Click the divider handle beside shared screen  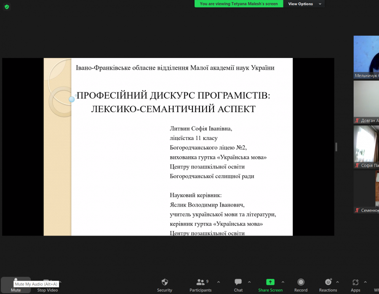coord(336,147)
